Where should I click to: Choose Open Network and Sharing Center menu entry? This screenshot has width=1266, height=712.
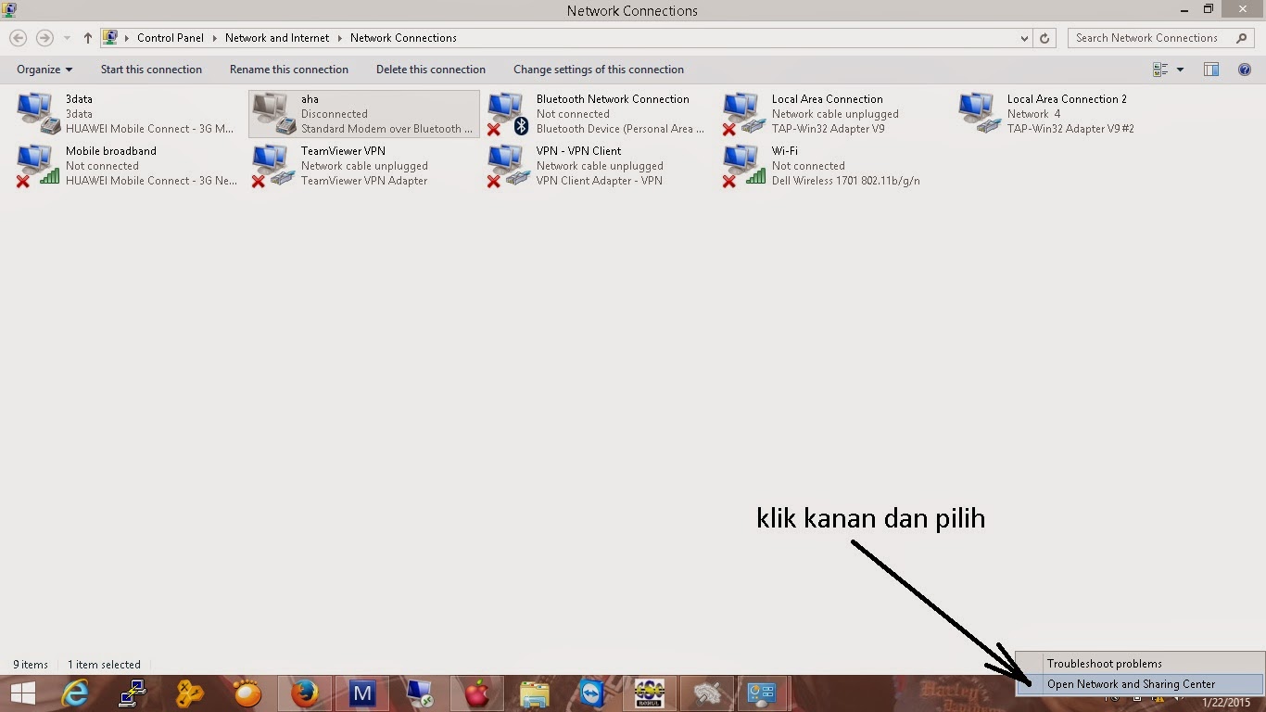coord(1130,683)
